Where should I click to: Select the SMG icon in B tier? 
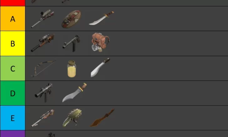[x=71, y=43]
